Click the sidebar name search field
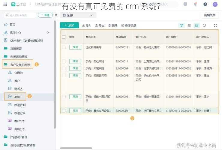 click(x=20, y=15)
